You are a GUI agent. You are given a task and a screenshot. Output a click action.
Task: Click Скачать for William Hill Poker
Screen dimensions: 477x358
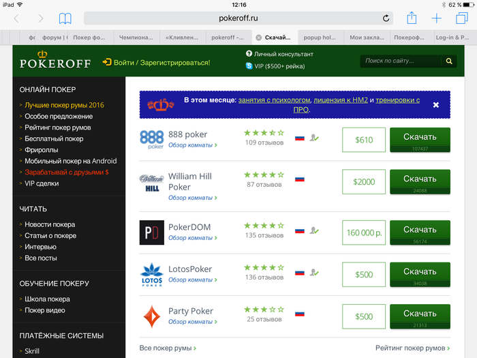pyautogui.click(x=420, y=182)
